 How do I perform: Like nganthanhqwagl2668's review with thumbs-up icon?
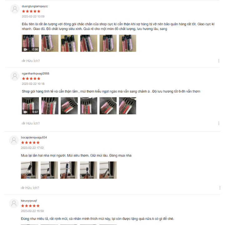click(23, 123)
